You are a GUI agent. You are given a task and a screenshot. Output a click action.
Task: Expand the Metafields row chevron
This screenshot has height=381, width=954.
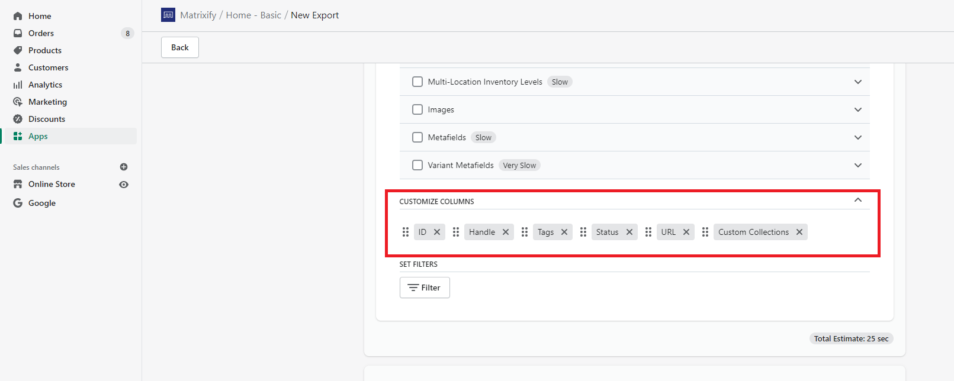tap(858, 137)
